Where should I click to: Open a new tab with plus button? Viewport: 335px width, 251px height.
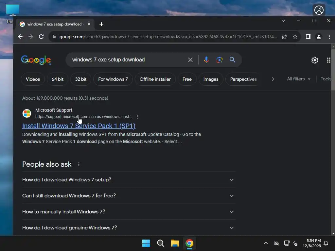[101, 24]
